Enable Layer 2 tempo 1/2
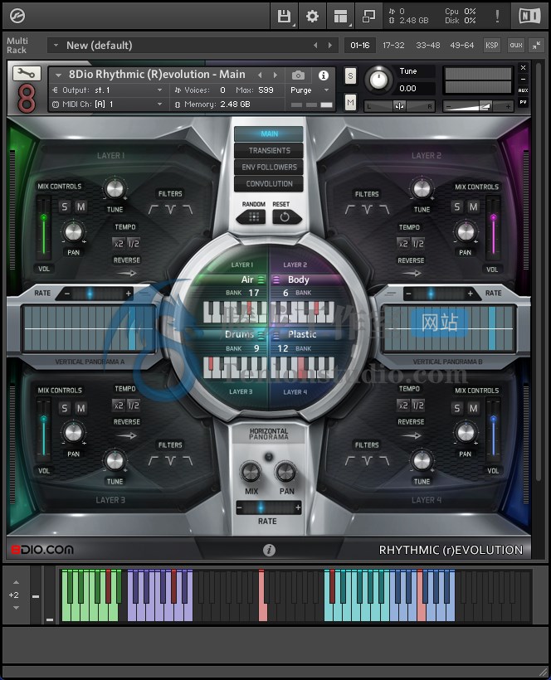Screen dimensions: 551x680 coord(418,243)
